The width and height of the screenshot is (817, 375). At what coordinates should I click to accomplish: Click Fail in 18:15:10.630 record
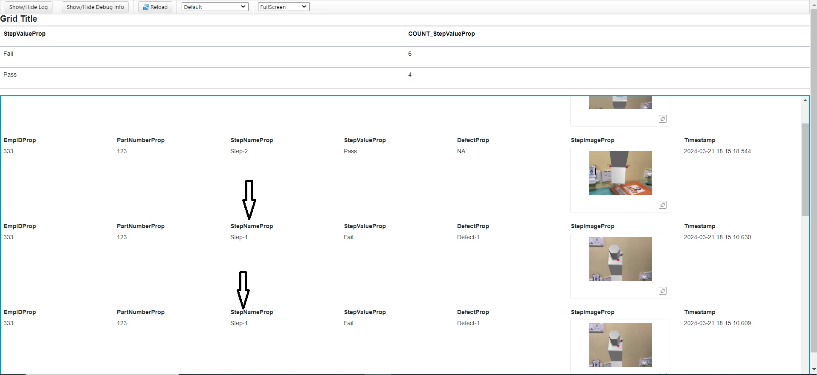tap(348, 237)
